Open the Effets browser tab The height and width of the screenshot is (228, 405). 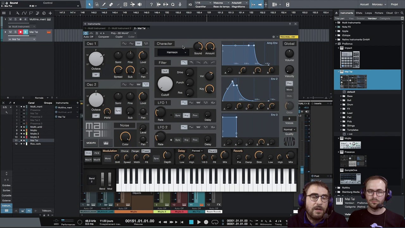[x=359, y=13]
